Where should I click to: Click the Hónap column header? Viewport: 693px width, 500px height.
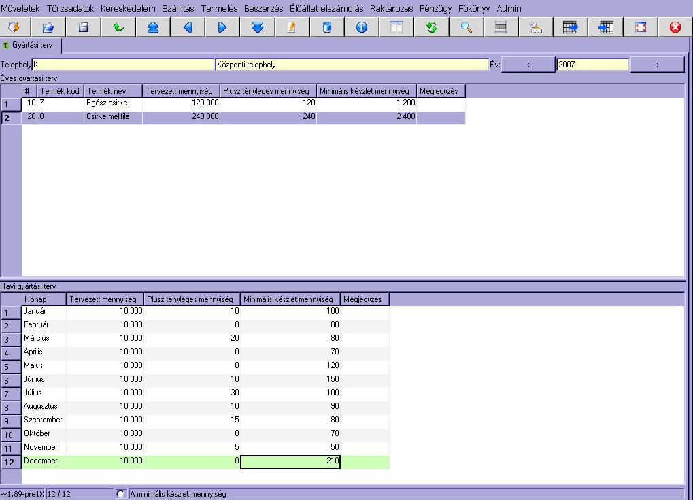tap(44, 299)
